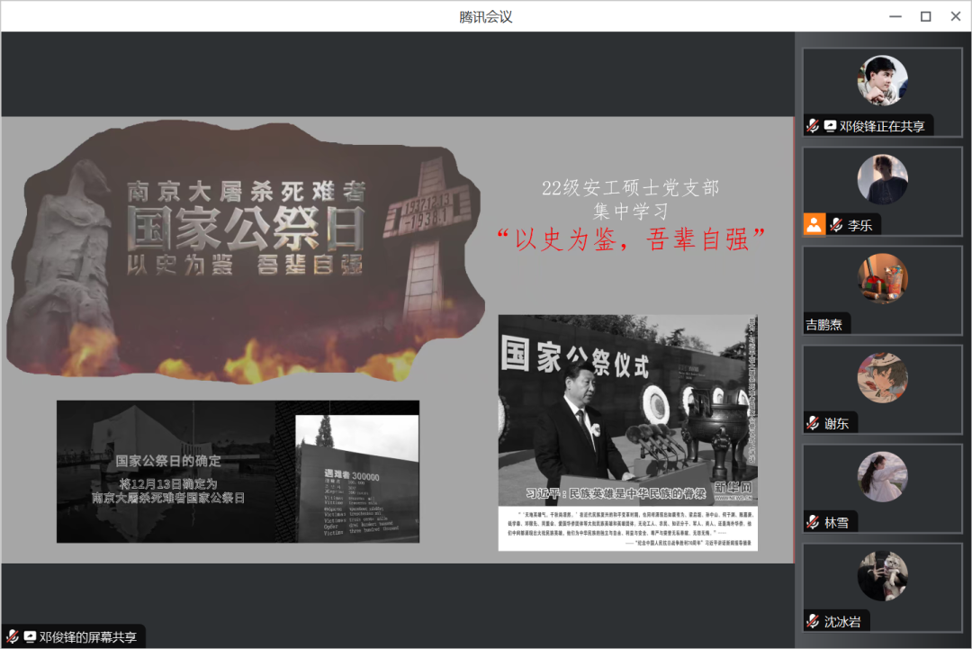Image resolution: width=972 pixels, height=649 pixels.
Task: Click 邓俊锋's muted microphone icon in participant list
Action: (813, 126)
